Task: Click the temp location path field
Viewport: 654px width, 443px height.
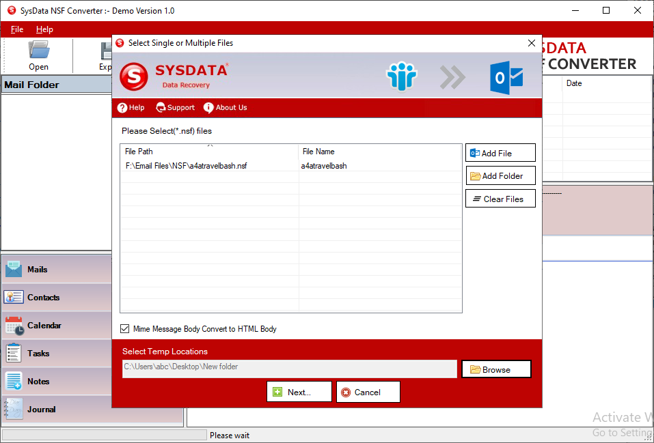Action: point(290,369)
